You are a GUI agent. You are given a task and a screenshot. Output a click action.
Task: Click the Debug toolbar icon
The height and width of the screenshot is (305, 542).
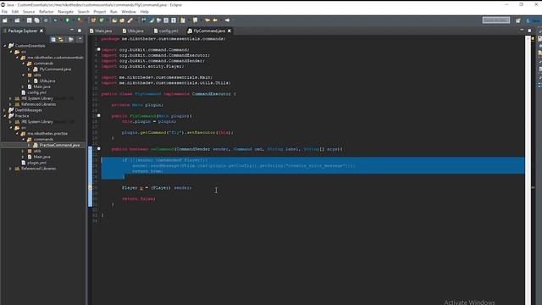click(55, 20)
